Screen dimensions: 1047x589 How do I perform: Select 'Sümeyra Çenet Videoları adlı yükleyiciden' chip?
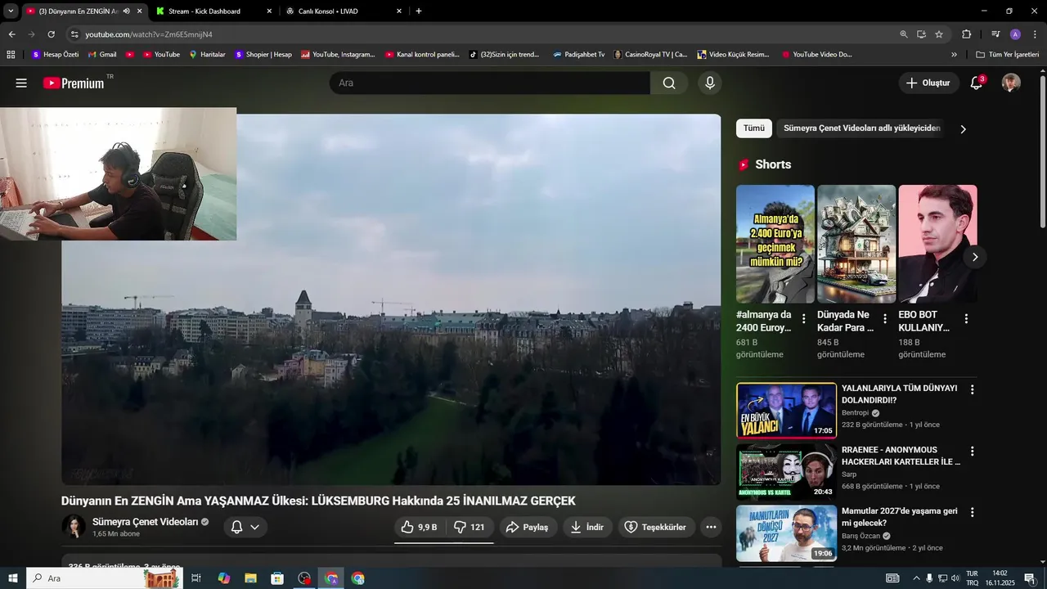pos(862,128)
